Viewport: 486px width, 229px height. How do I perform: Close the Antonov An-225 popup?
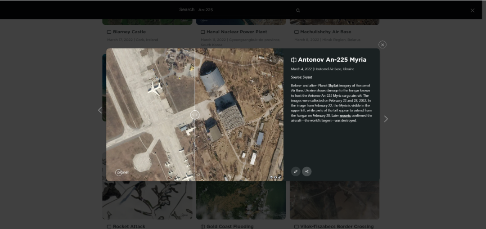tap(382, 45)
